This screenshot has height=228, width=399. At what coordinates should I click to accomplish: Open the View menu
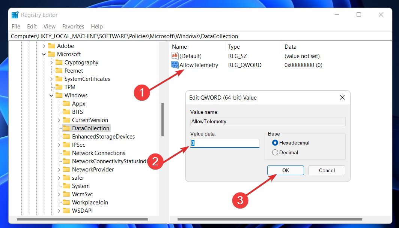click(50, 27)
